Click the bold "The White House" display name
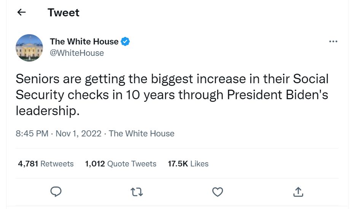 point(84,41)
